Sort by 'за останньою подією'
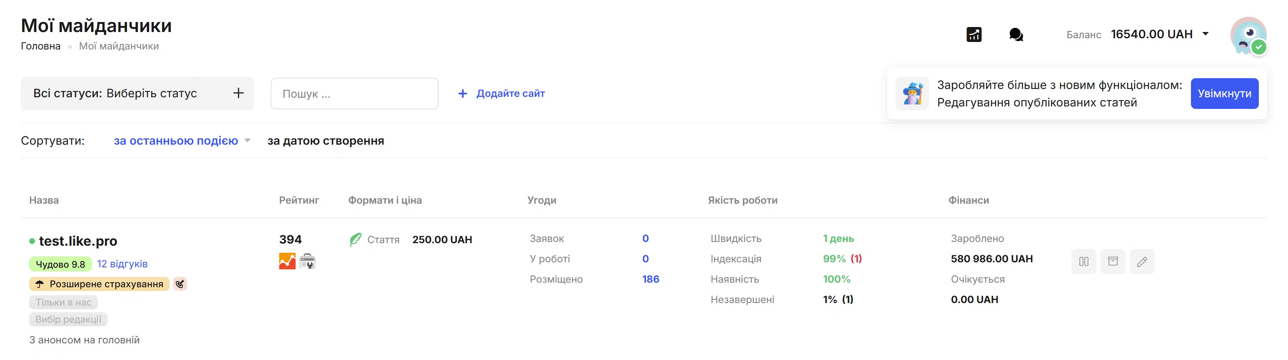 tap(175, 141)
